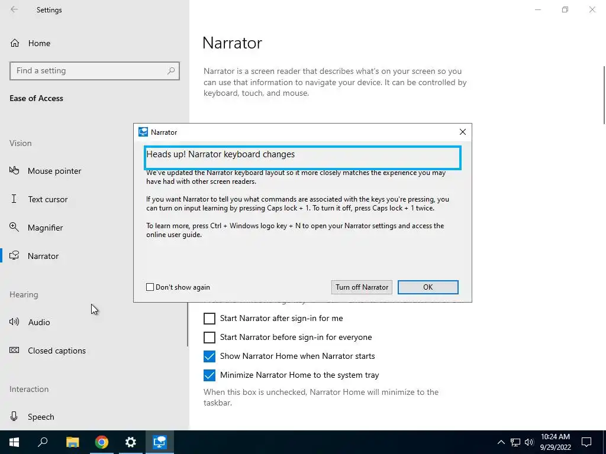
Task: Open the Windows Start menu
Action: 14,442
